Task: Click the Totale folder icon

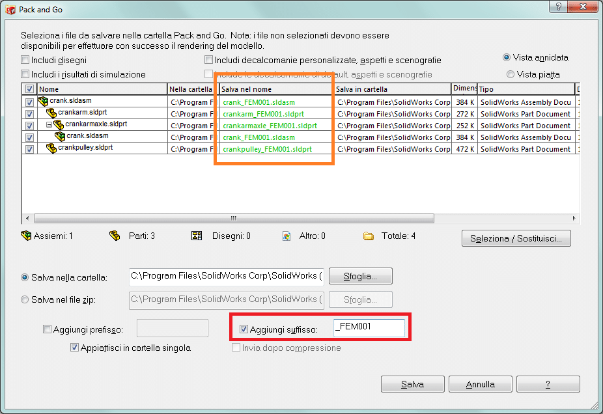Action: click(x=369, y=236)
